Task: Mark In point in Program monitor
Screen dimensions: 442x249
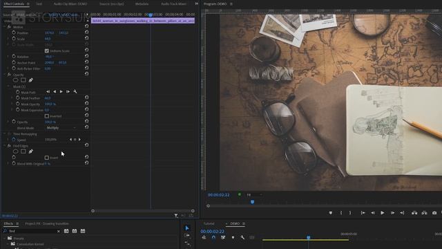Action: [x=340, y=213]
